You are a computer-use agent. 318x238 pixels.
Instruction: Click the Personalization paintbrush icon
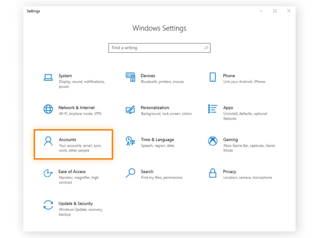130,110
